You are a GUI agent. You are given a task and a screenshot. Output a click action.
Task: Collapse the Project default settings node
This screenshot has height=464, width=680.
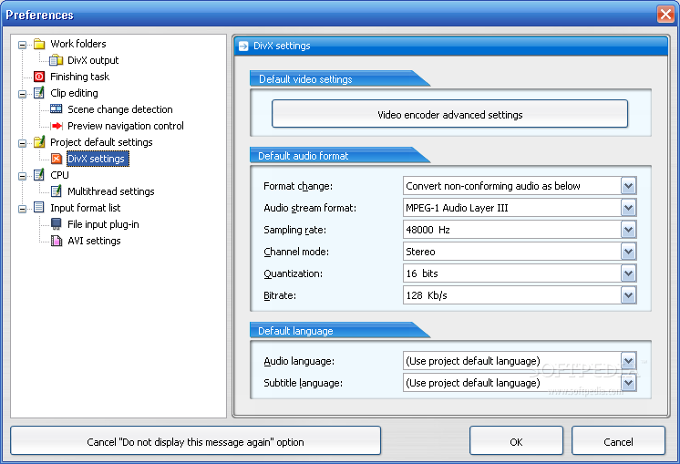[22, 143]
